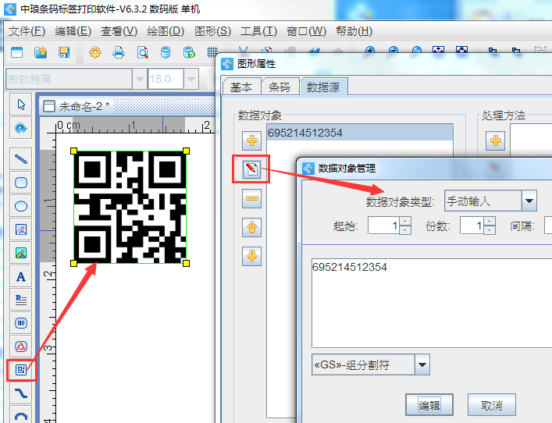Image resolution: width=552 pixels, height=423 pixels.
Task: Click the printer icon in the toolbar
Action: pos(119,52)
